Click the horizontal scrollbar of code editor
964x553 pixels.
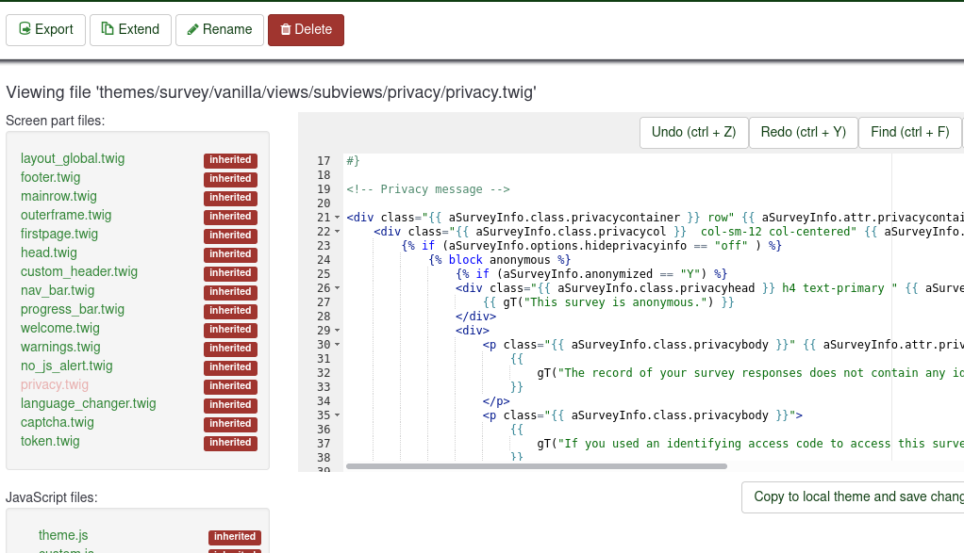(536, 466)
